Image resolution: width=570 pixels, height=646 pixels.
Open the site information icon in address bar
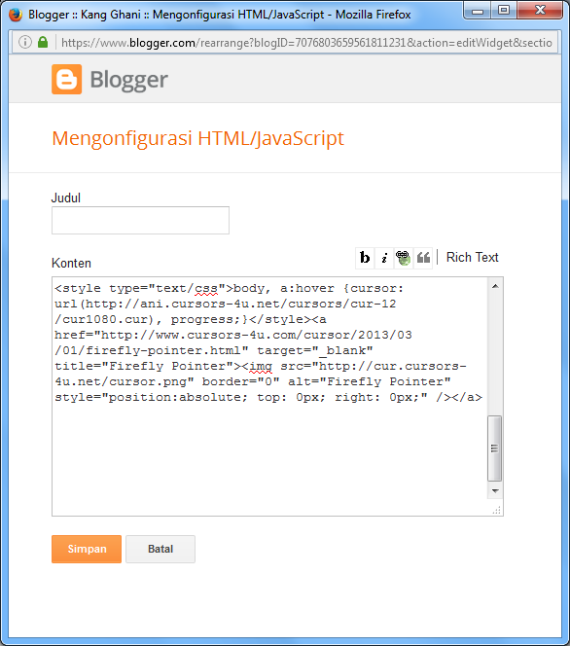click(x=24, y=42)
